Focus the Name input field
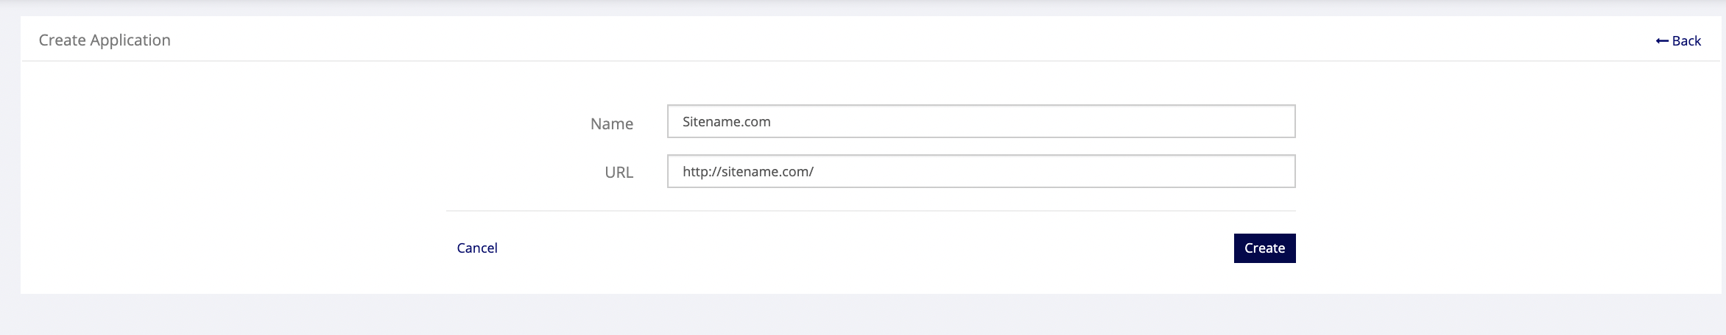1726x335 pixels. click(981, 121)
